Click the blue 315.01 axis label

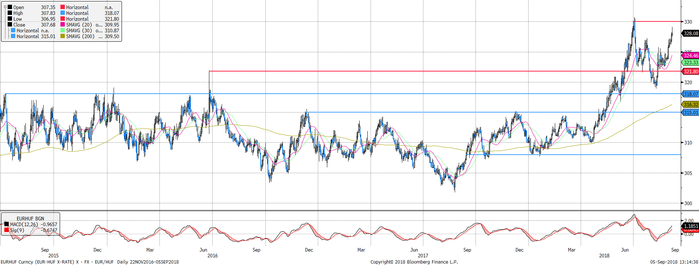pos(691,113)
